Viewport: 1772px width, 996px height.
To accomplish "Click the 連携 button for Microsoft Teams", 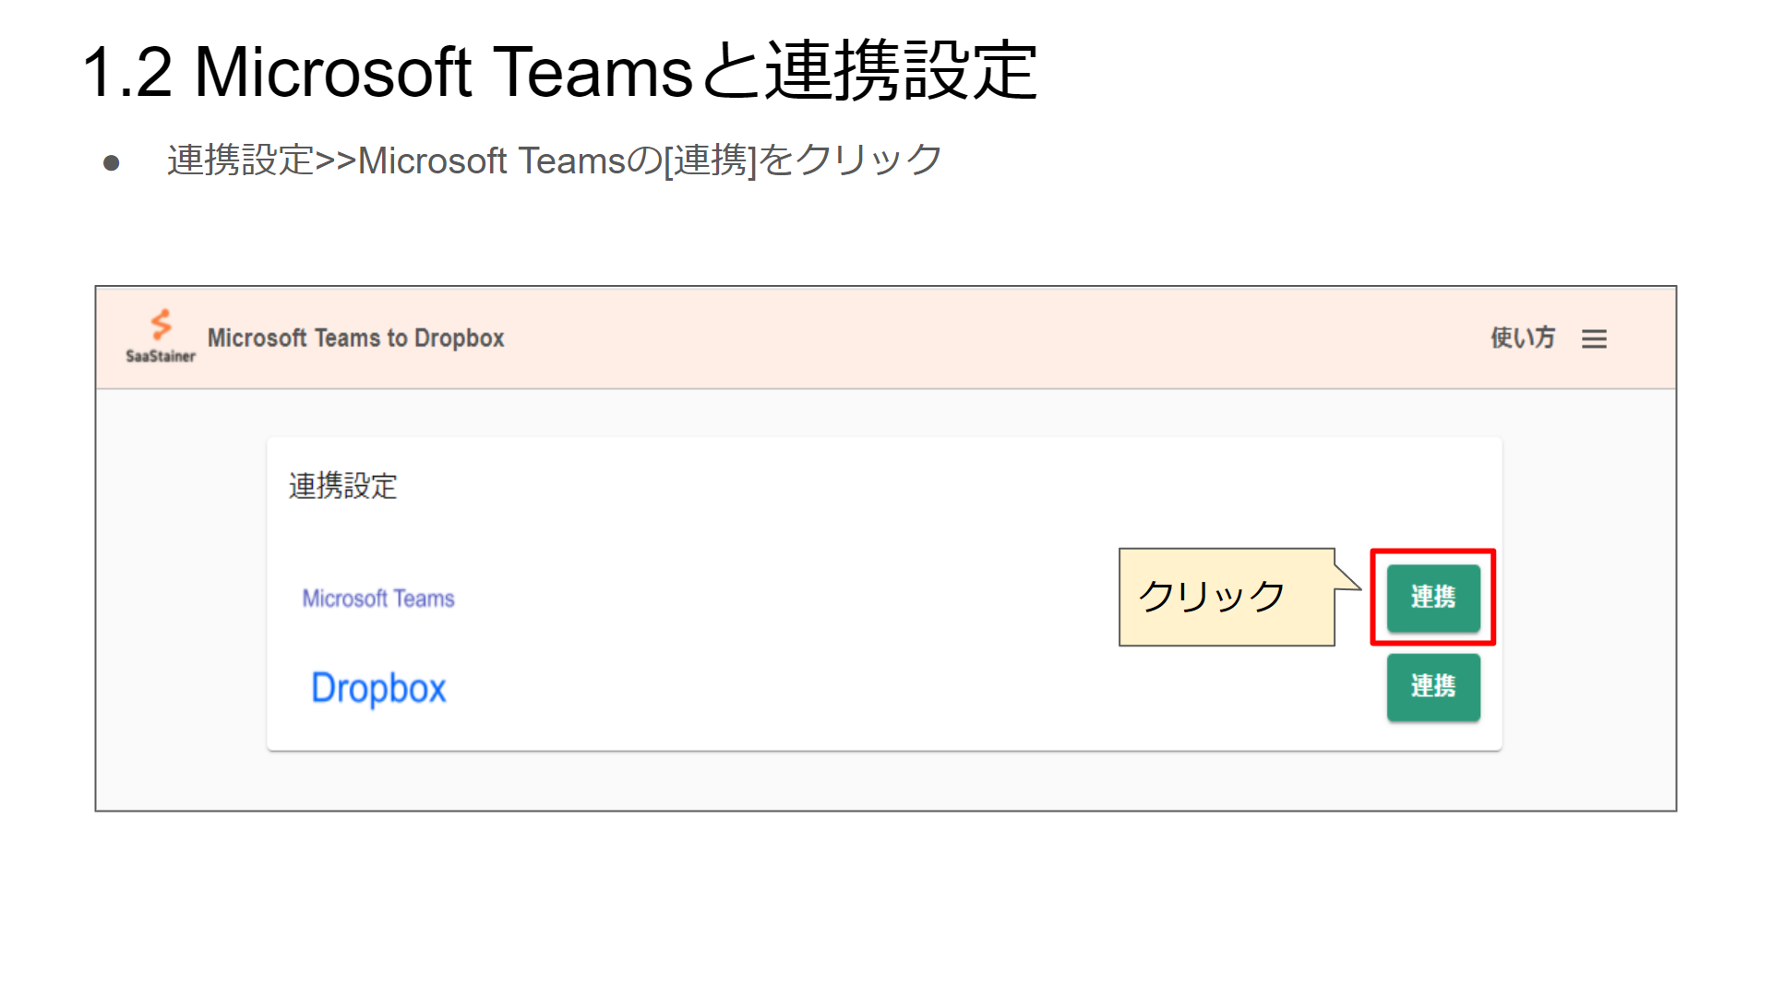I will [x=1433, y=598].
